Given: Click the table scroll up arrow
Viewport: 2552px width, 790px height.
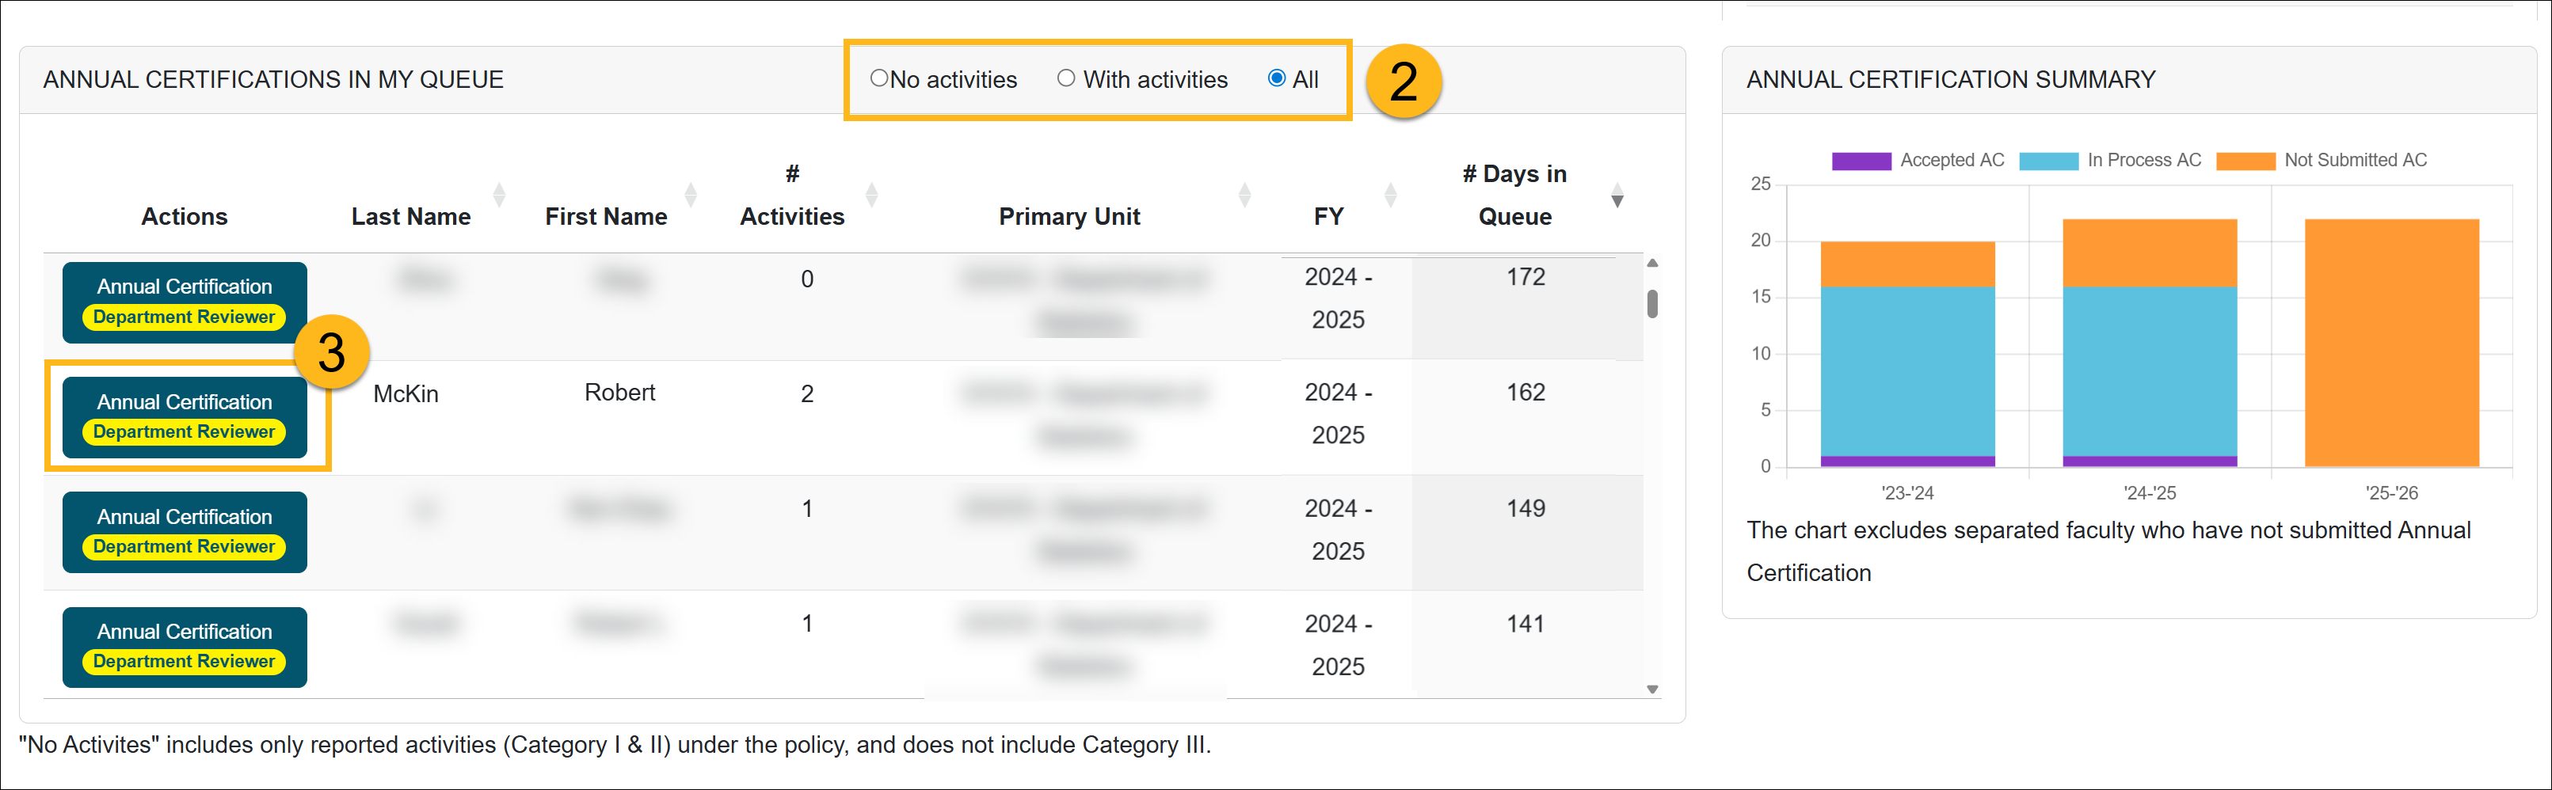Looking at the screenshot, I should click(x=1652, y=264).
